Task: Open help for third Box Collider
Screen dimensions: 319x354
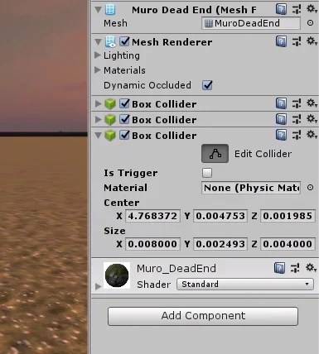Action: [281, 136]
